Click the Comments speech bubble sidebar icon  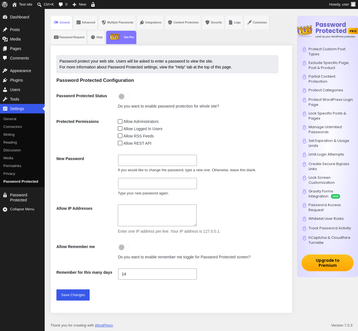[5, 58]
